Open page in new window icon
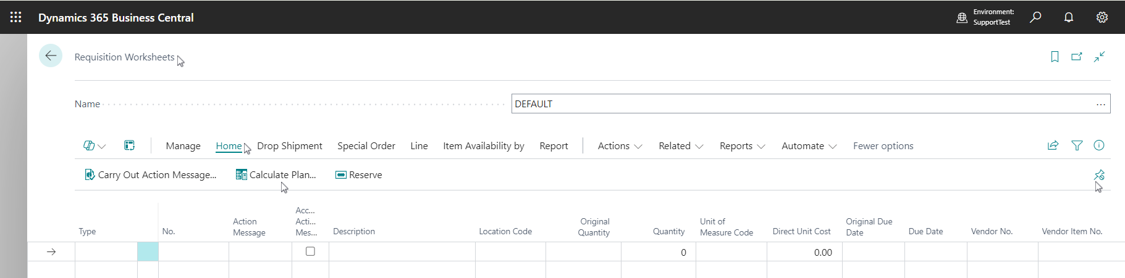Screen dimensions: 1125x278 click(1077, 57)
